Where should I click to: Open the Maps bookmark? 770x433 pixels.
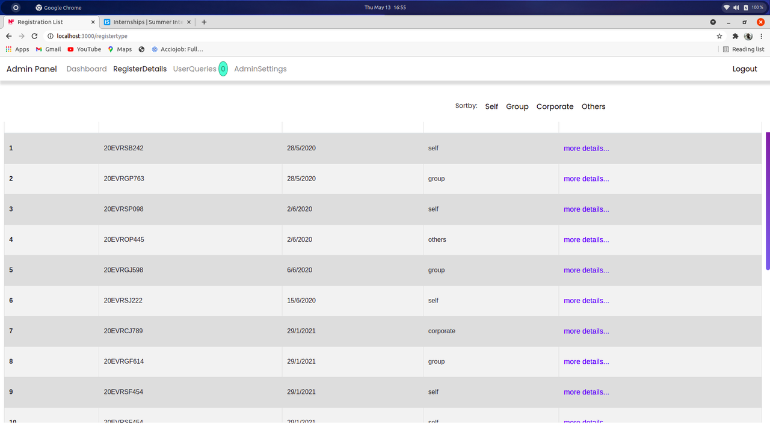[x=120, y=49]
